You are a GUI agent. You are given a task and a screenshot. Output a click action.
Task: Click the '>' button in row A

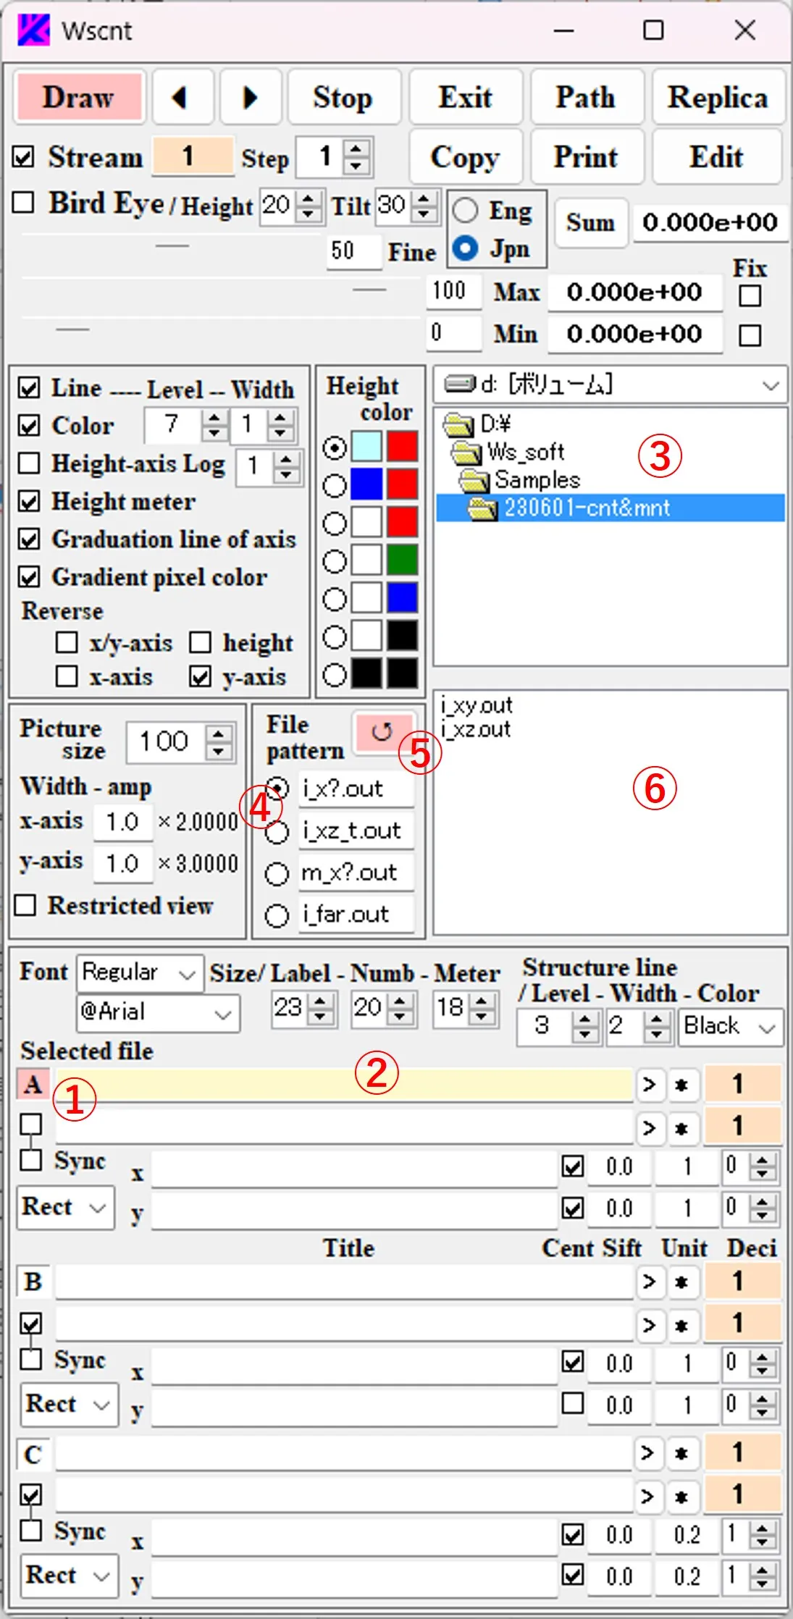click(650, 1085)
